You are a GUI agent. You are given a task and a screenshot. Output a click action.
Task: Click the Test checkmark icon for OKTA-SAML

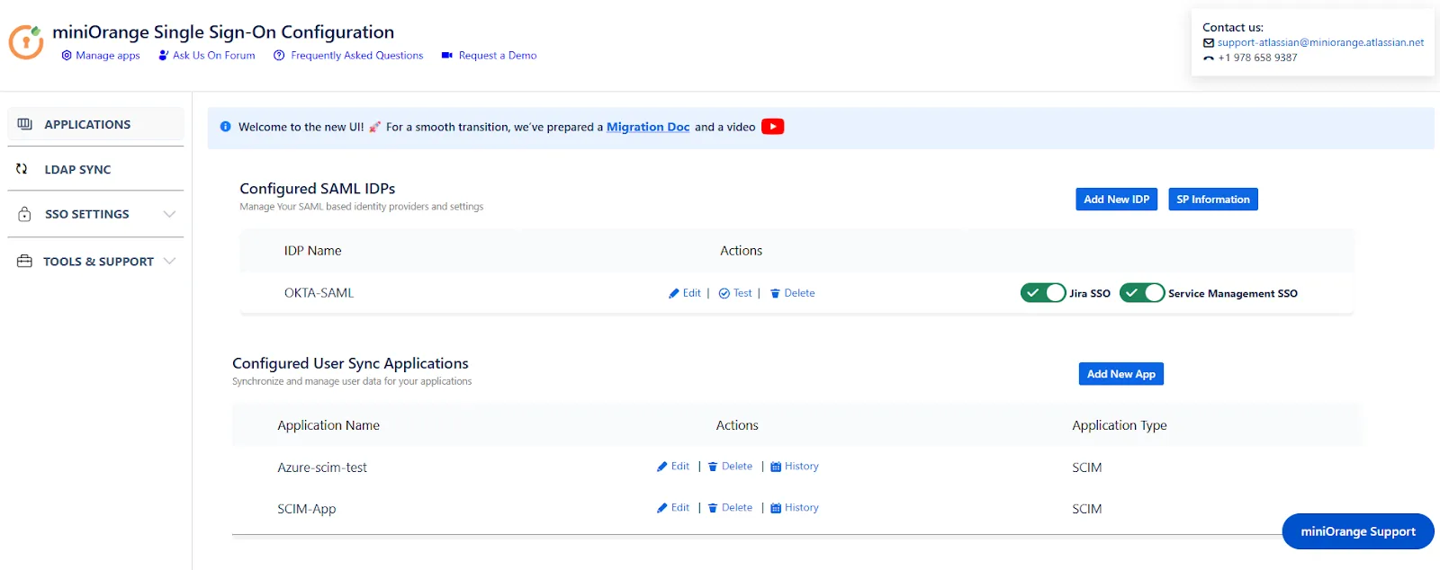click(x=724, y=294)
